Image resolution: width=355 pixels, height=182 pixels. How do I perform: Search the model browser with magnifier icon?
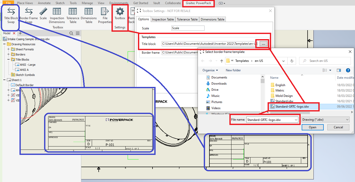(71, 33)
